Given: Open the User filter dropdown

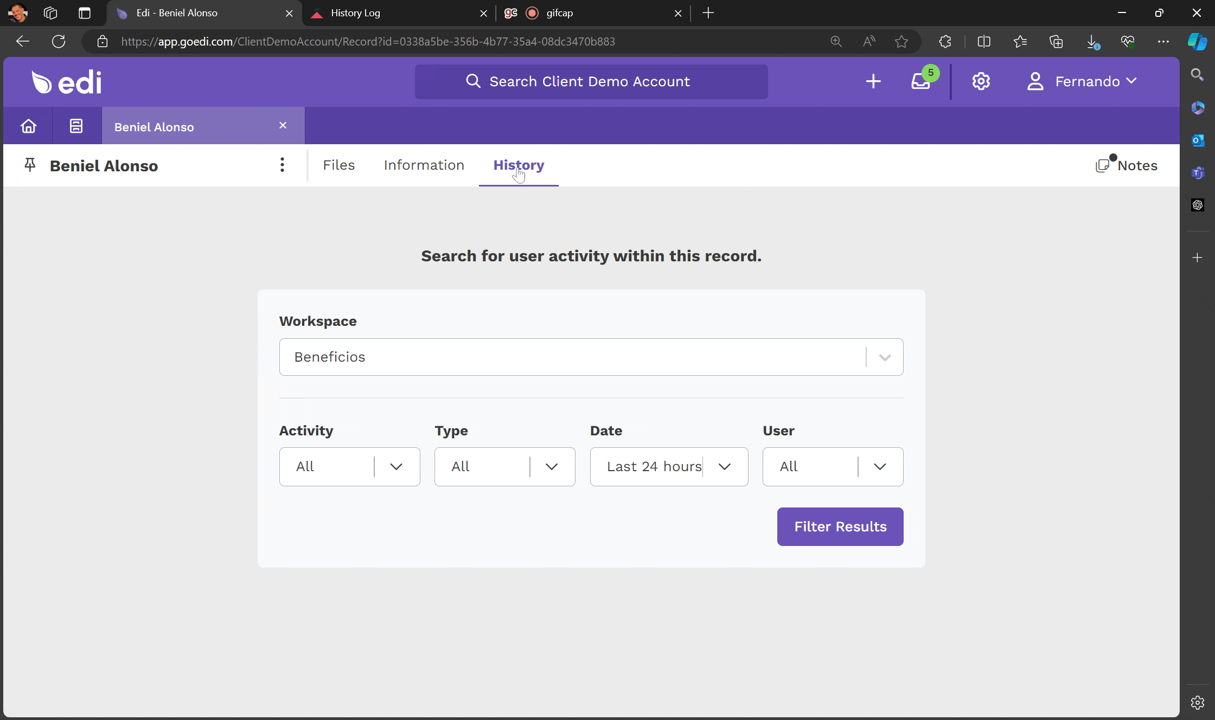Looking at the screenshot, I should [x=880, y=466].
